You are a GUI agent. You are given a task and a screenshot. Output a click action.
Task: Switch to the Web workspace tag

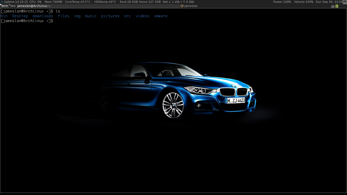[13, 6]
